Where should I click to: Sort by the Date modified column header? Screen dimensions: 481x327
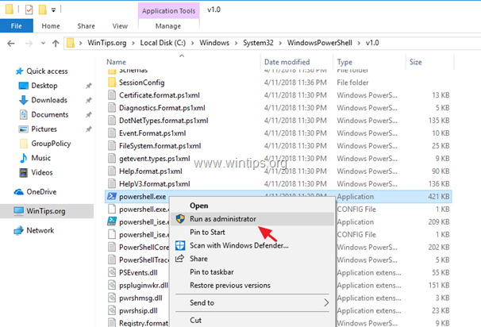point(287,62)
